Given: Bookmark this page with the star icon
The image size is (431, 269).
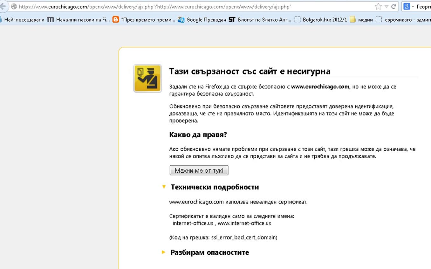Looking at the screenshot, I should coord(378,6).
